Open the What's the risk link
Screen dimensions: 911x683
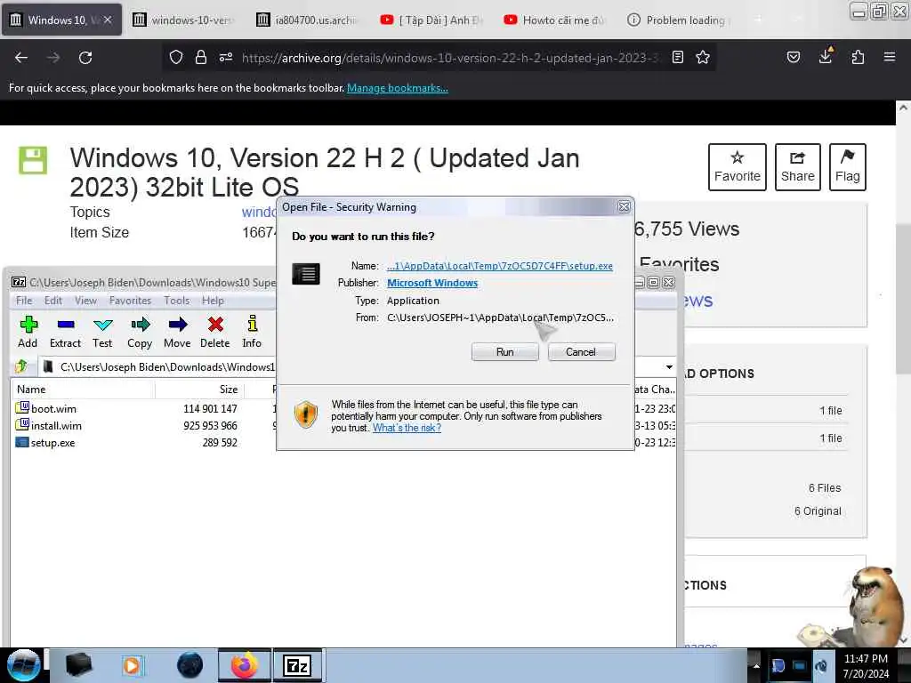pyautogui.click(x=407, y=428)
